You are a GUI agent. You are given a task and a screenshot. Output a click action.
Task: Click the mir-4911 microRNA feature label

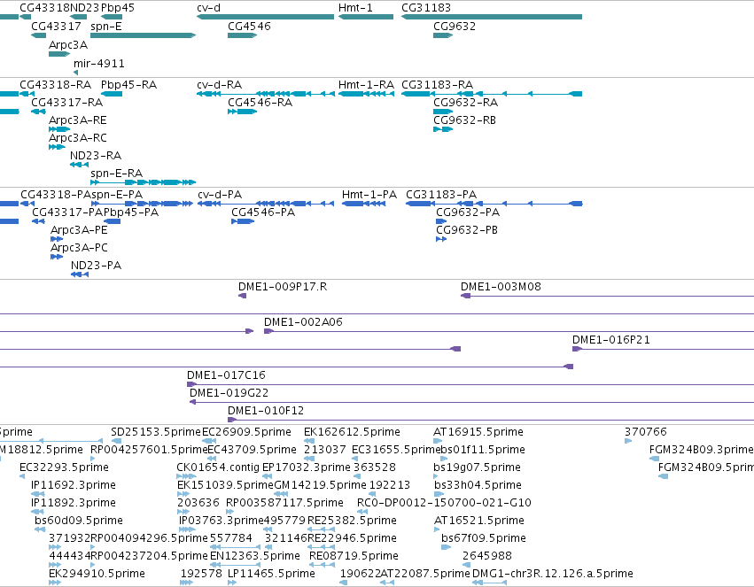pyautogui.click(x=99, y=64)
